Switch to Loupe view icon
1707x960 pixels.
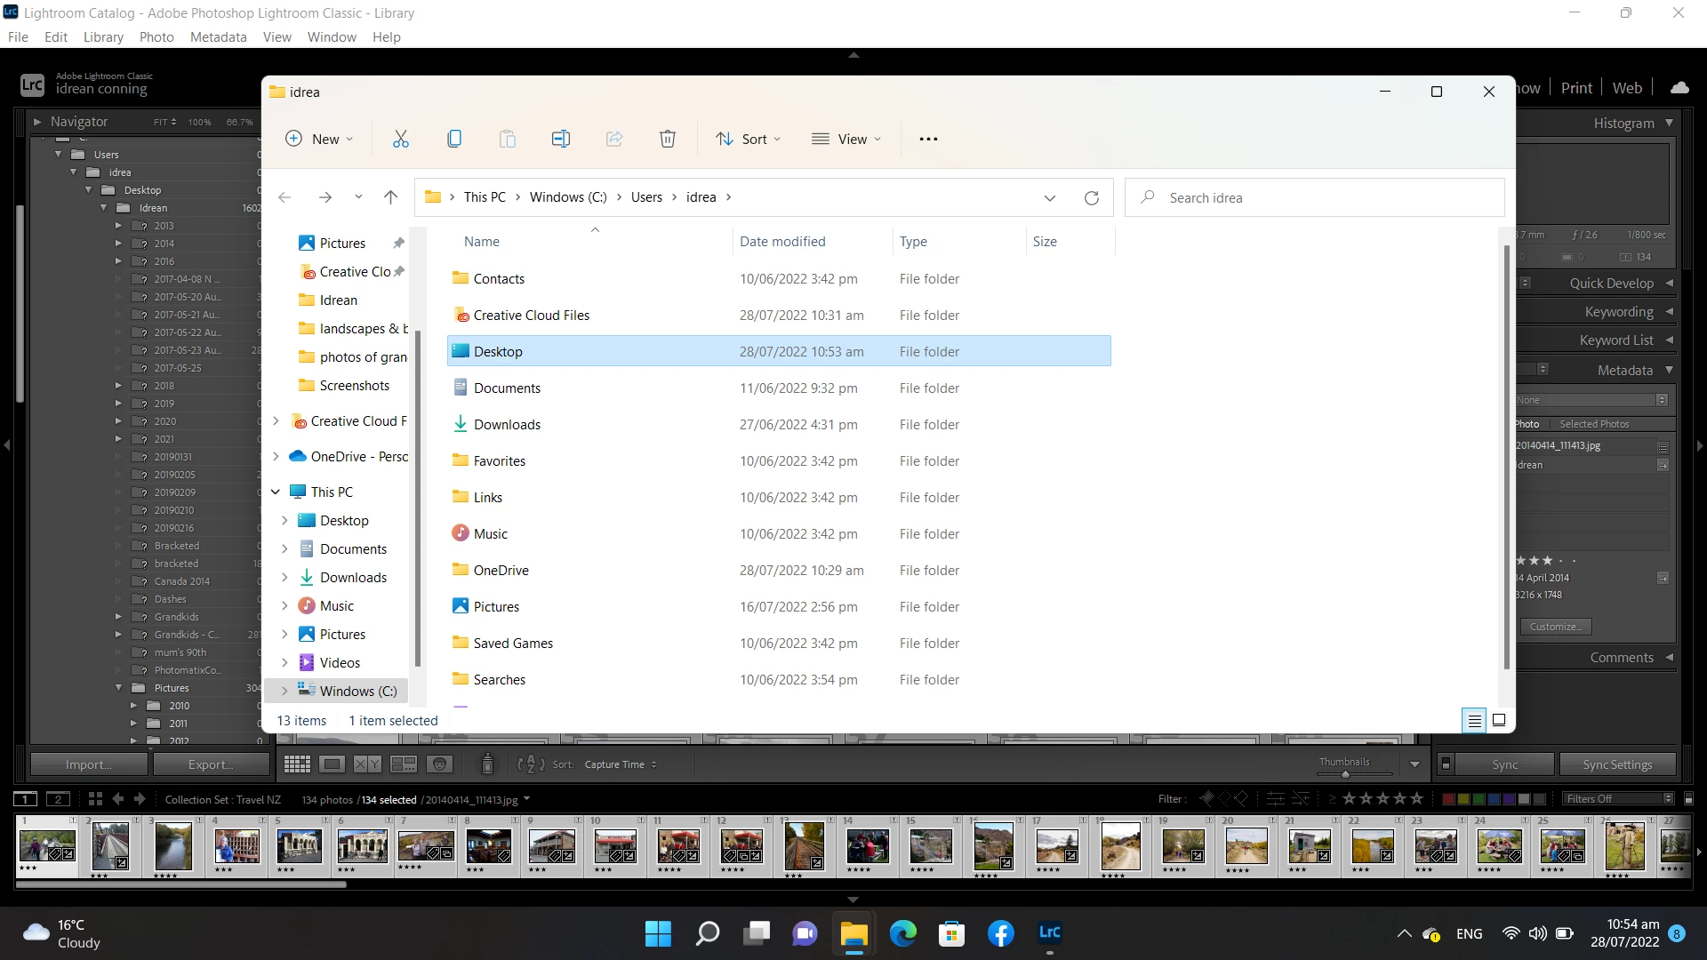click(x=332, y=764)
